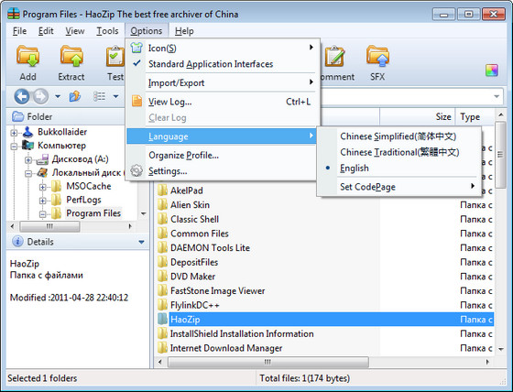Toggle Standard Application Interfaces checkmark

point(136,63)
